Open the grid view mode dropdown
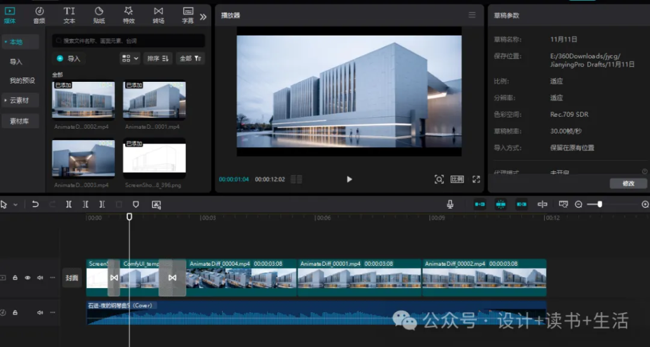Screen dimensions: 650x347 [x=129, y=58]
